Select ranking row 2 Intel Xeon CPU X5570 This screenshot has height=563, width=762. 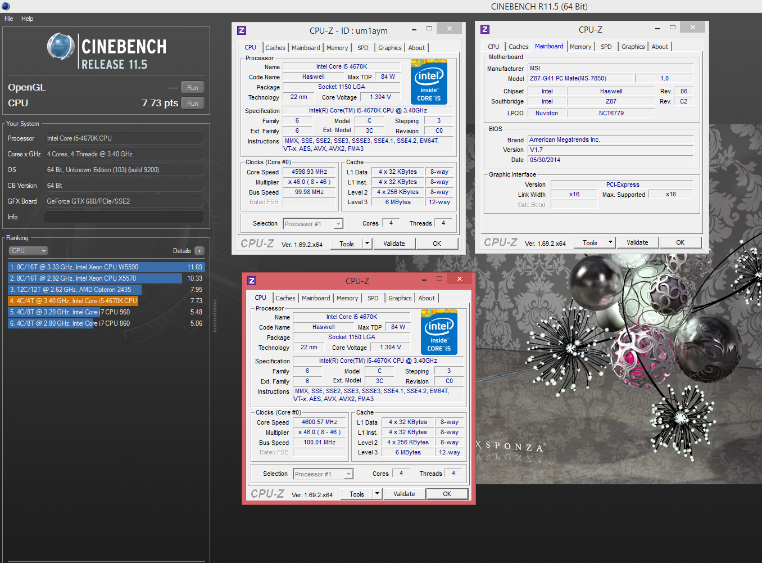pos(106,278)
